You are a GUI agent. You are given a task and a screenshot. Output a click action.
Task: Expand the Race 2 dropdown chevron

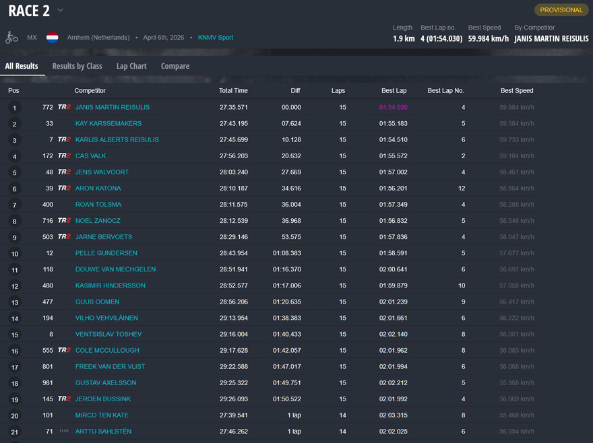click(61, 10)
